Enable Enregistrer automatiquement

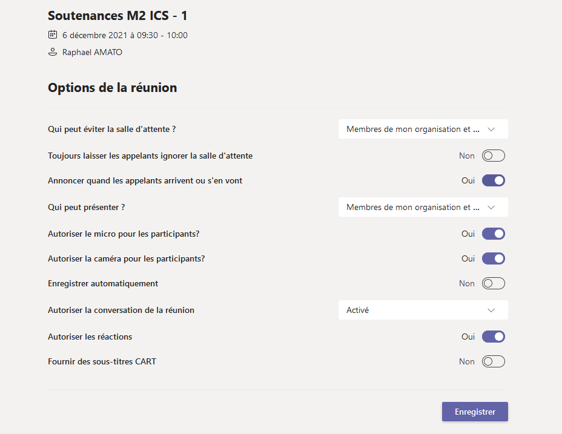pos(493,283)
